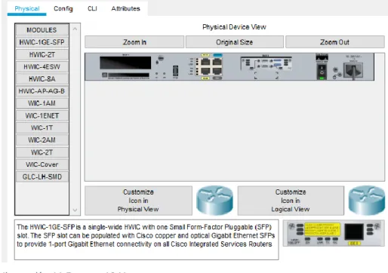Open the Config tab
Screen dimensions: 388x273
pos(63,8)
